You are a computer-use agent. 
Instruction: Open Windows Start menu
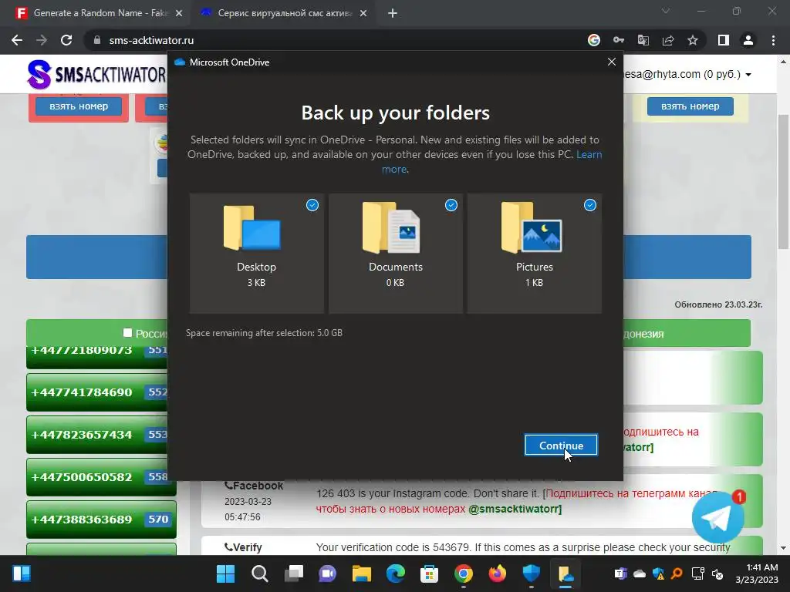coord(225,573)
